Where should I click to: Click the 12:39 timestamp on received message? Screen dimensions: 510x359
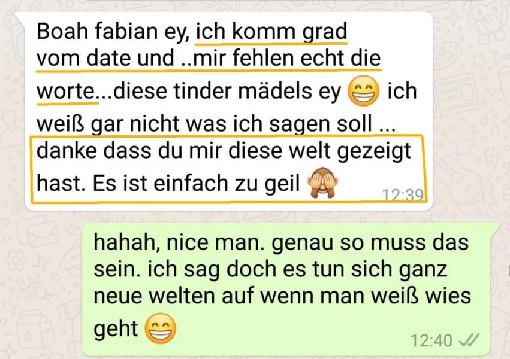point(403,195)
